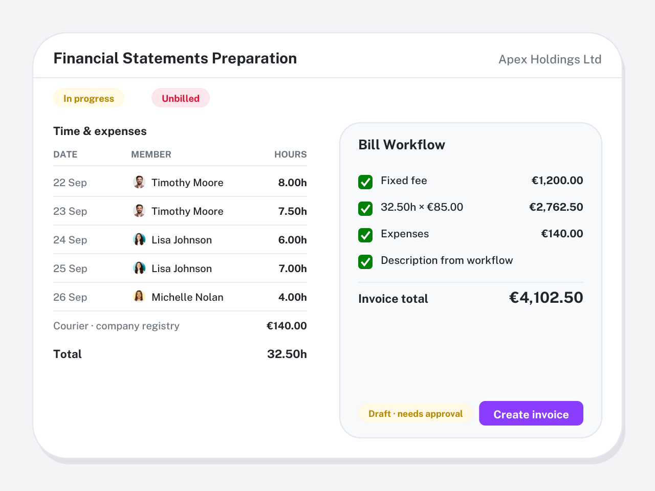
Task: Click the Unbilled status badge
Action: click(181, 98)
